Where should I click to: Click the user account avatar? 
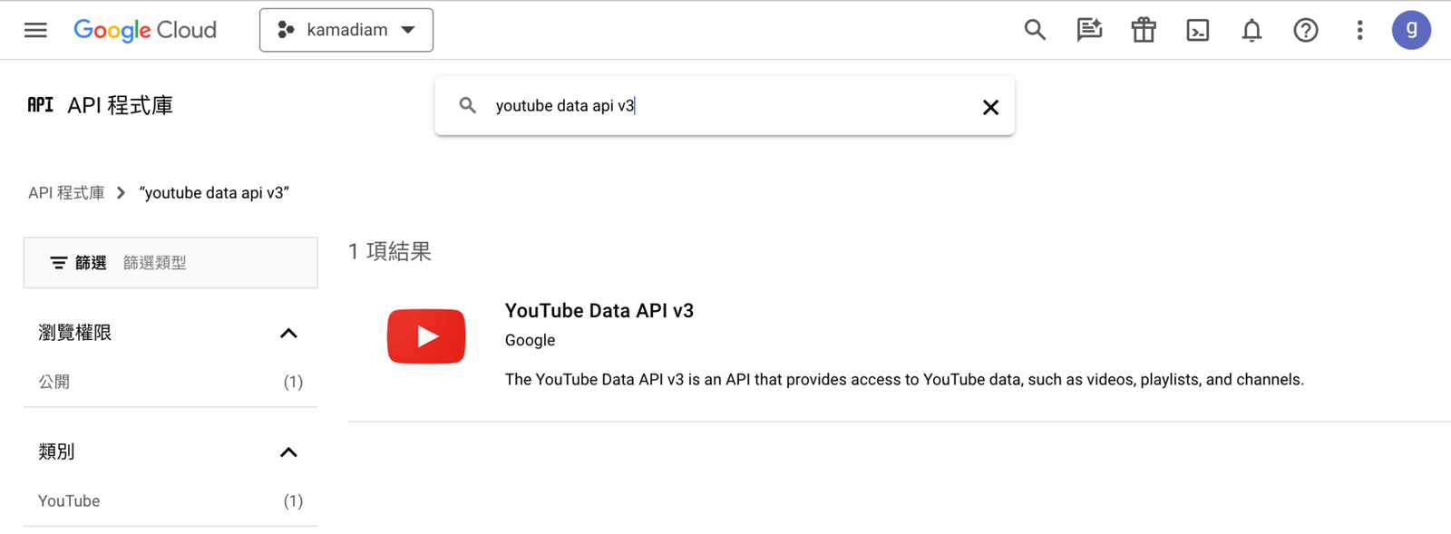[x=1411, y=30]
